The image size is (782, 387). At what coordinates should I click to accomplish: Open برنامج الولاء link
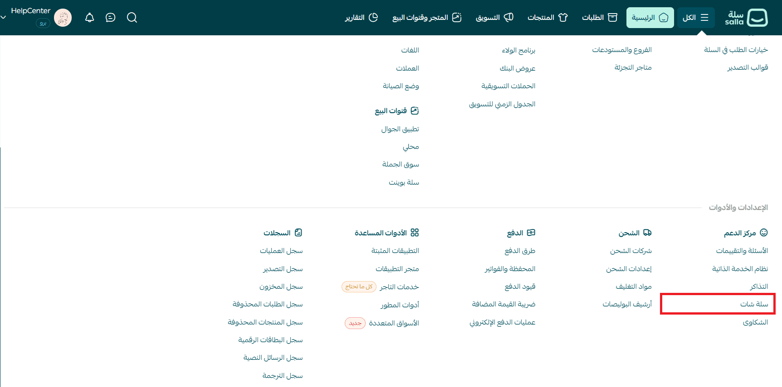click(518, 50)
